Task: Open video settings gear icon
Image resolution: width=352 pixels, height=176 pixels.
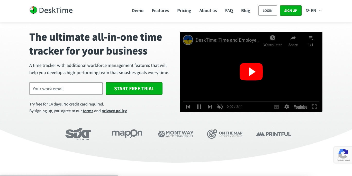Action: click(287, 107)
